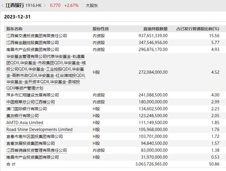The width and height of the screenshot is (226, 171).
Task: Click the previous stock left arrow
Action: click(3, 5)
